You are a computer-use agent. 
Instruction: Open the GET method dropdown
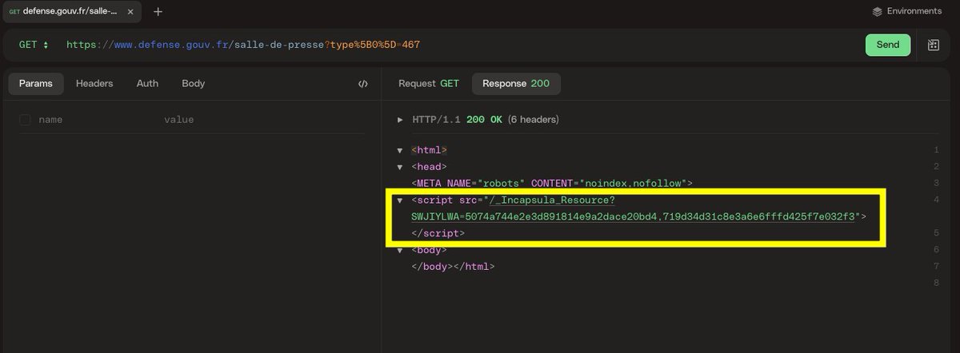point(34,45)
